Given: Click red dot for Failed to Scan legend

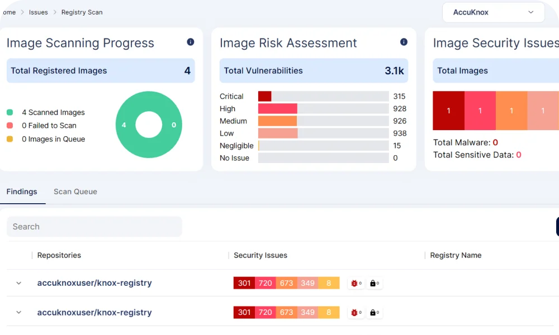Looking at the screenshot, I should pyautogui.click(x=10, y=126).
